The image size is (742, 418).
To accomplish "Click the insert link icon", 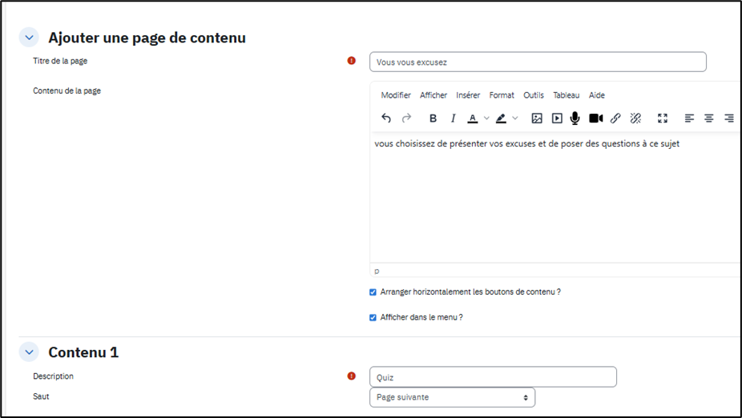I will (x=615, y=119).
